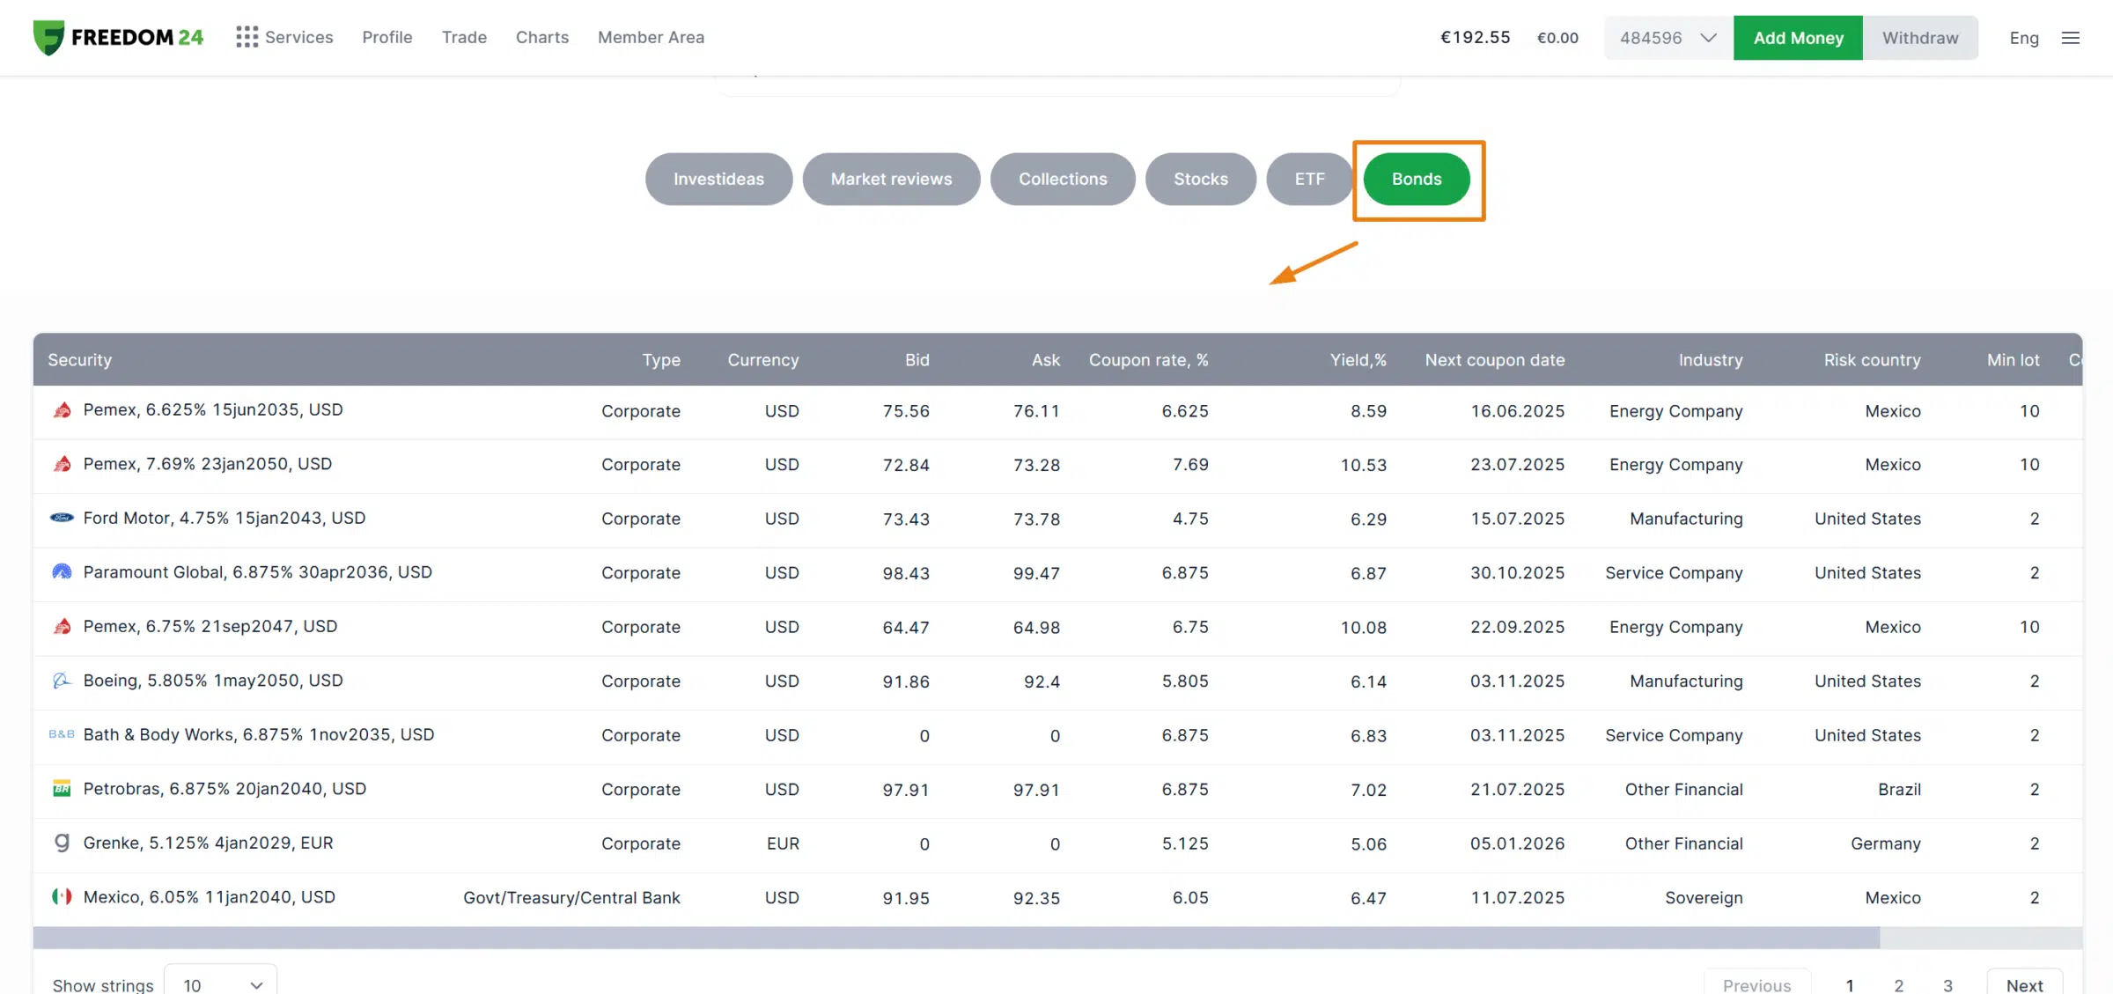Open the Charts menu

click(542, 37)
